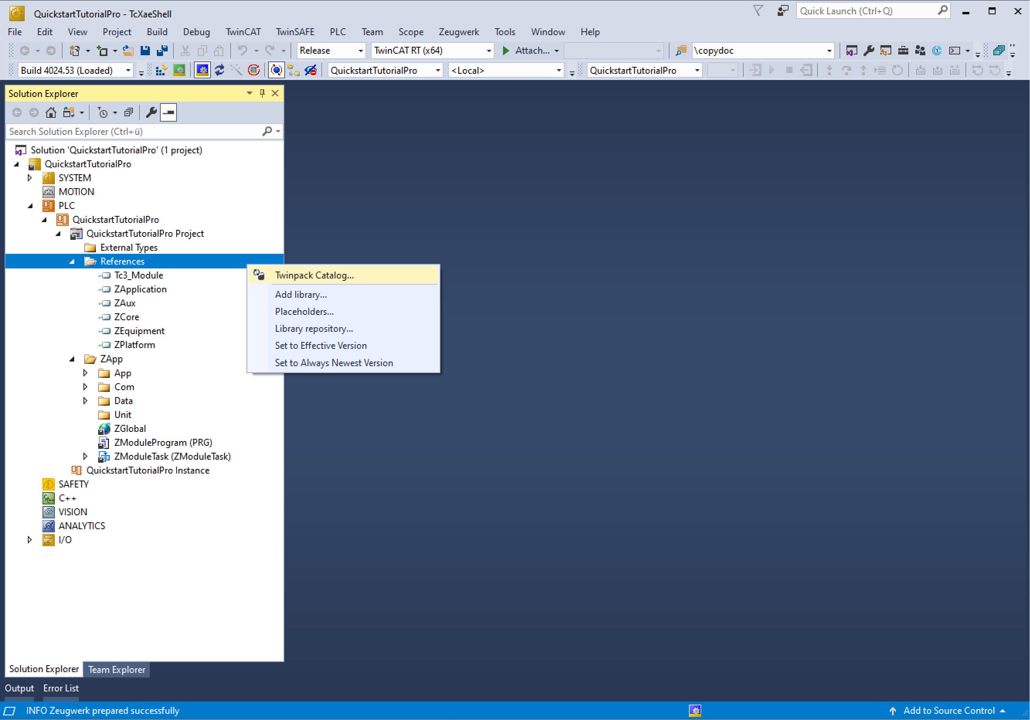
Task: Open the Output tab at bottom
Action: (x=19, y=689)
